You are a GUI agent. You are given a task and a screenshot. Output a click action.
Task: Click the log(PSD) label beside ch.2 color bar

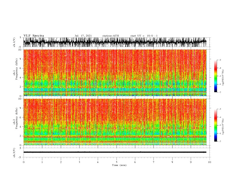tap(223, 127)
